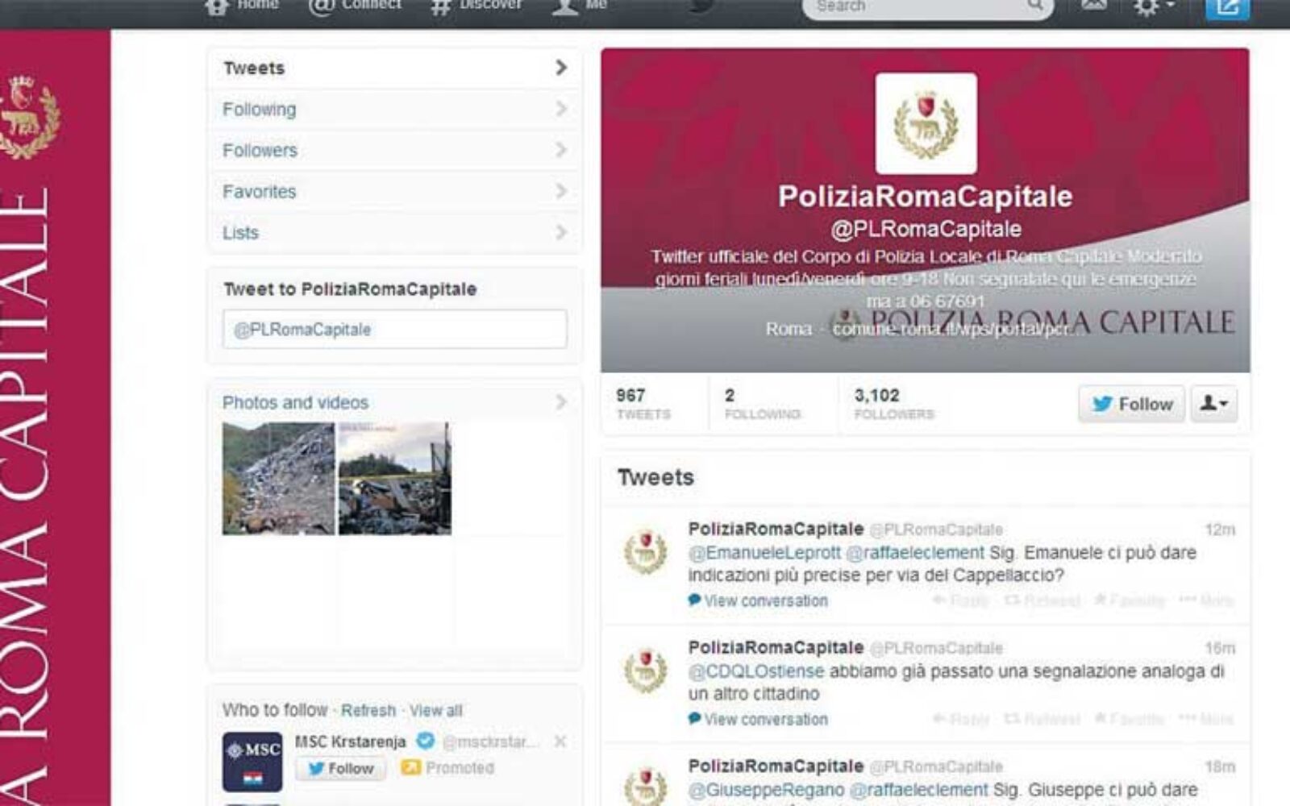This screenshot has width=1290, height=806.
Task: Open the Favorites section
Action: click(x=394, y=191)
